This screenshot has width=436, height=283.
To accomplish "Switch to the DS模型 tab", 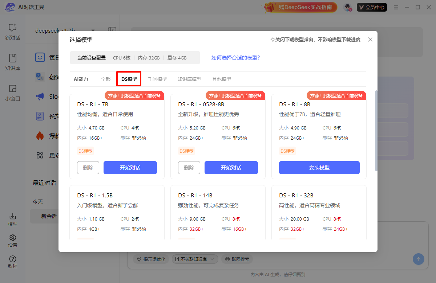I will click(x=129, y=79).
